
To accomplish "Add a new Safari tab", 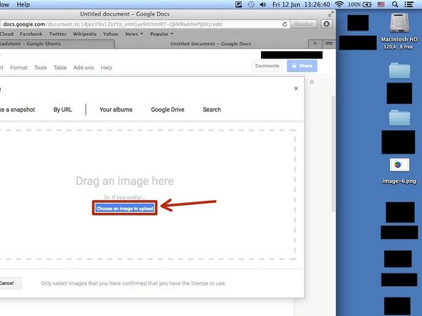I will point(315,44).
